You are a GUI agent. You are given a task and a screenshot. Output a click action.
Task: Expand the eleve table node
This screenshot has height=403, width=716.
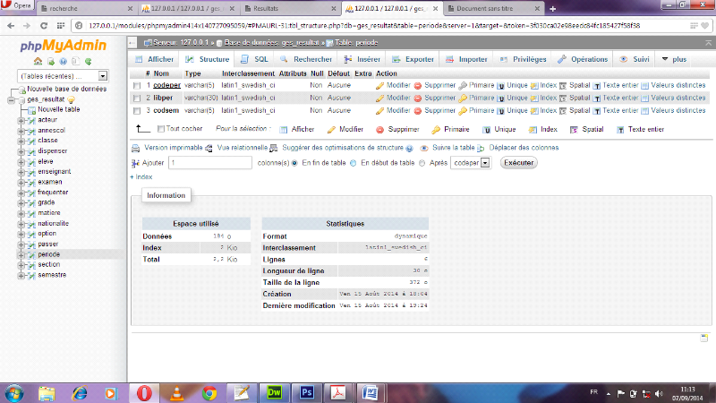point(21,162)
